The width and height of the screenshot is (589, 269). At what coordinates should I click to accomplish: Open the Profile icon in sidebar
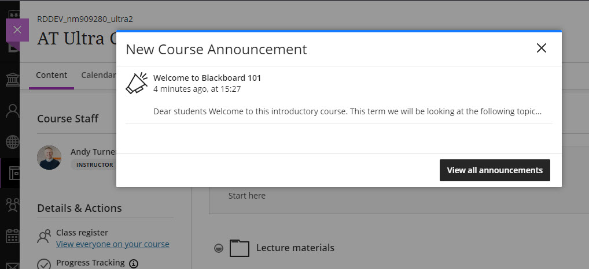11,111
